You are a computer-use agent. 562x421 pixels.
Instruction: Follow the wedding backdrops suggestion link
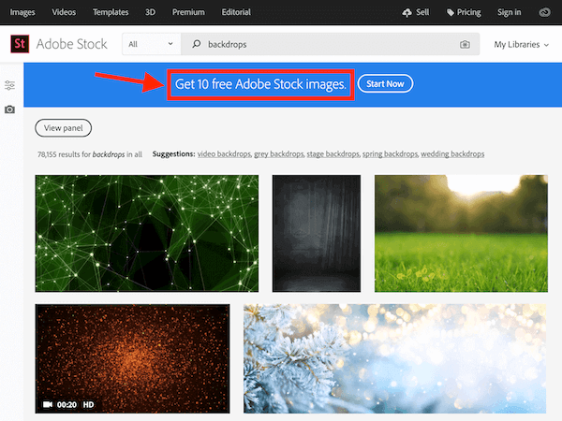(452, 153)
